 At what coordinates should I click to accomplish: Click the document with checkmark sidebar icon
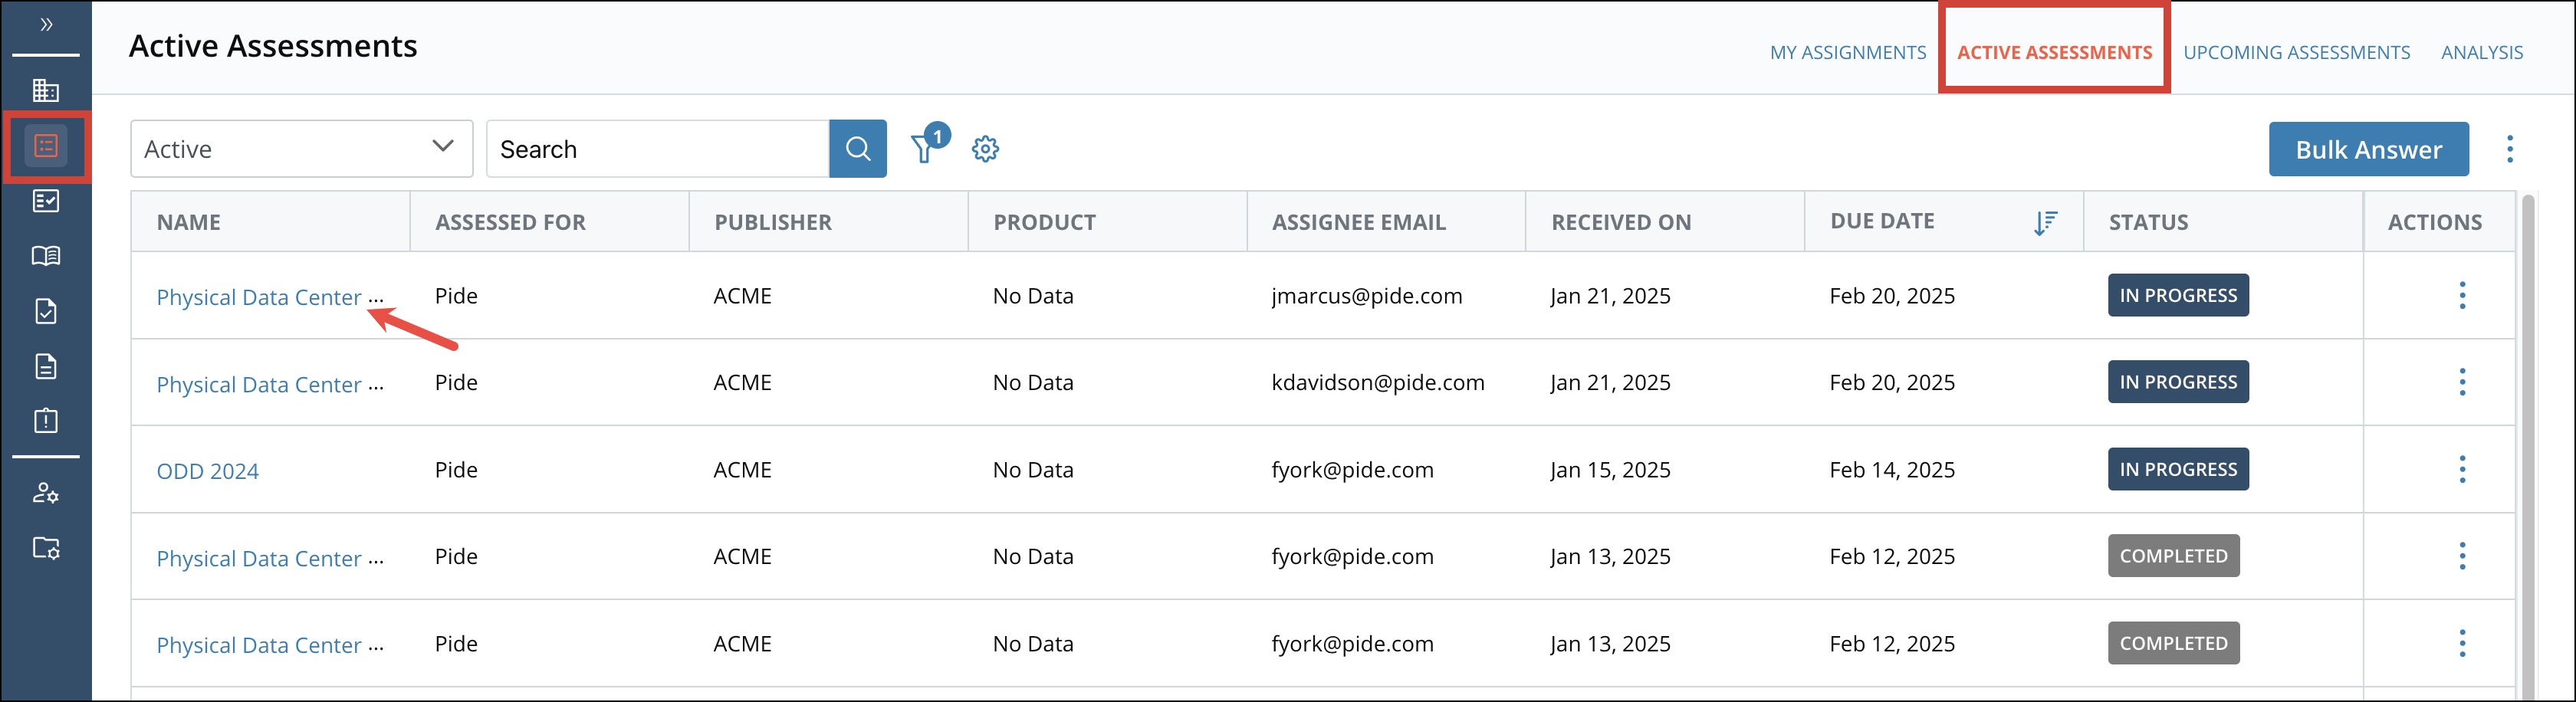(x=46, y=311)
